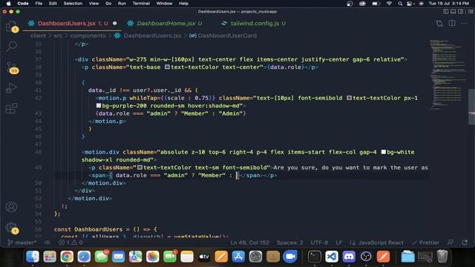Click the const DashboardUsers declaration text

tap(105, 229)
